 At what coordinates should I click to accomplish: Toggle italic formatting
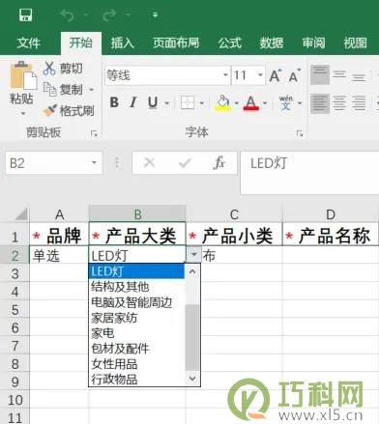[133, 102]
